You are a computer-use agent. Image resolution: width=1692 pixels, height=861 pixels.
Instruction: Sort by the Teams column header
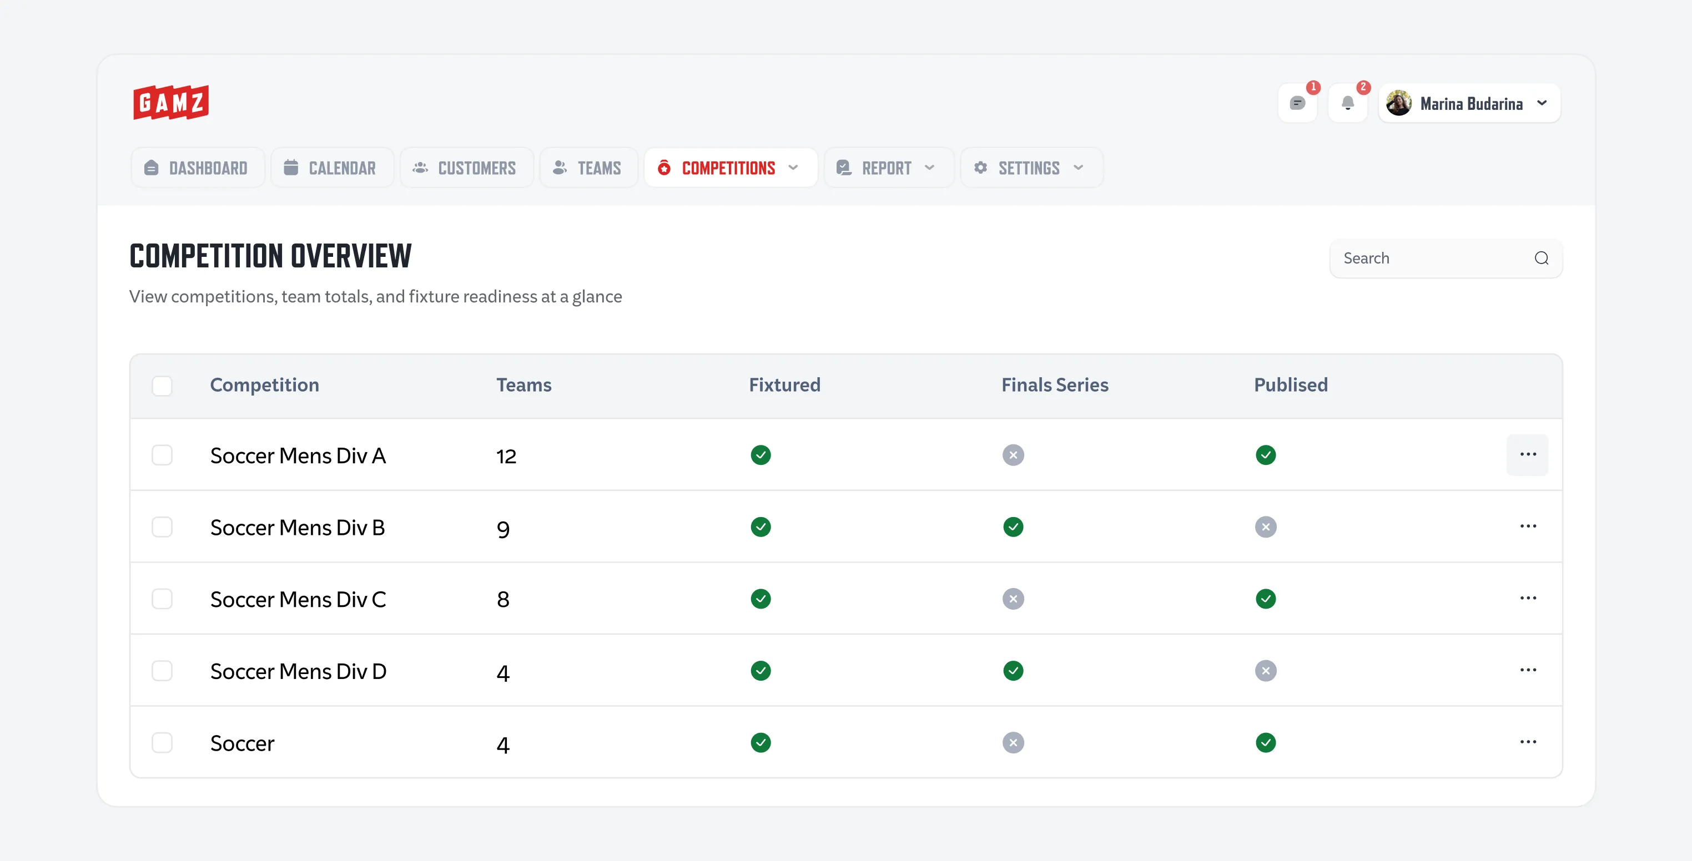click(x=523, y=385)
